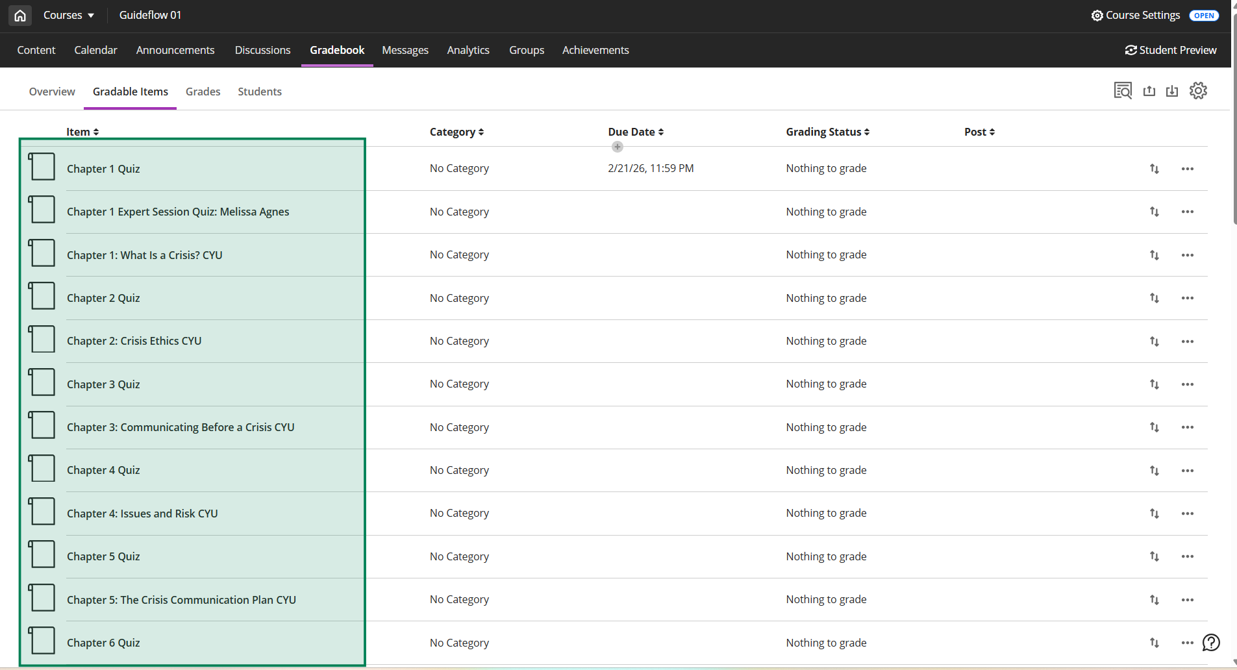Switch to the Grades tab
The width and height of the screenshot is (1237, 670).
coord(203,92)
